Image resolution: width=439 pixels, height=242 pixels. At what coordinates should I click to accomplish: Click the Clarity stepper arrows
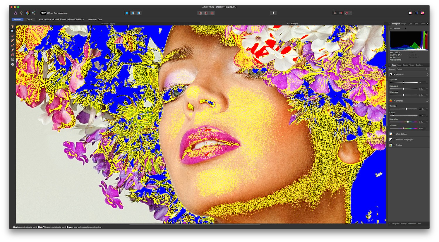(427, 116)
